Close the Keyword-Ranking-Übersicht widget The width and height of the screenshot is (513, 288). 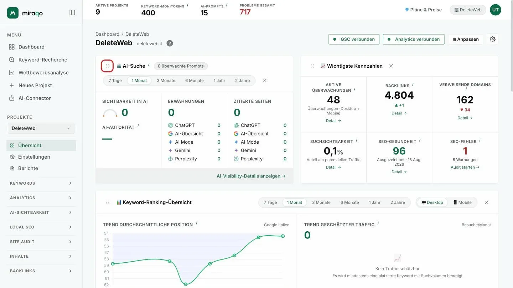[487, 202]
